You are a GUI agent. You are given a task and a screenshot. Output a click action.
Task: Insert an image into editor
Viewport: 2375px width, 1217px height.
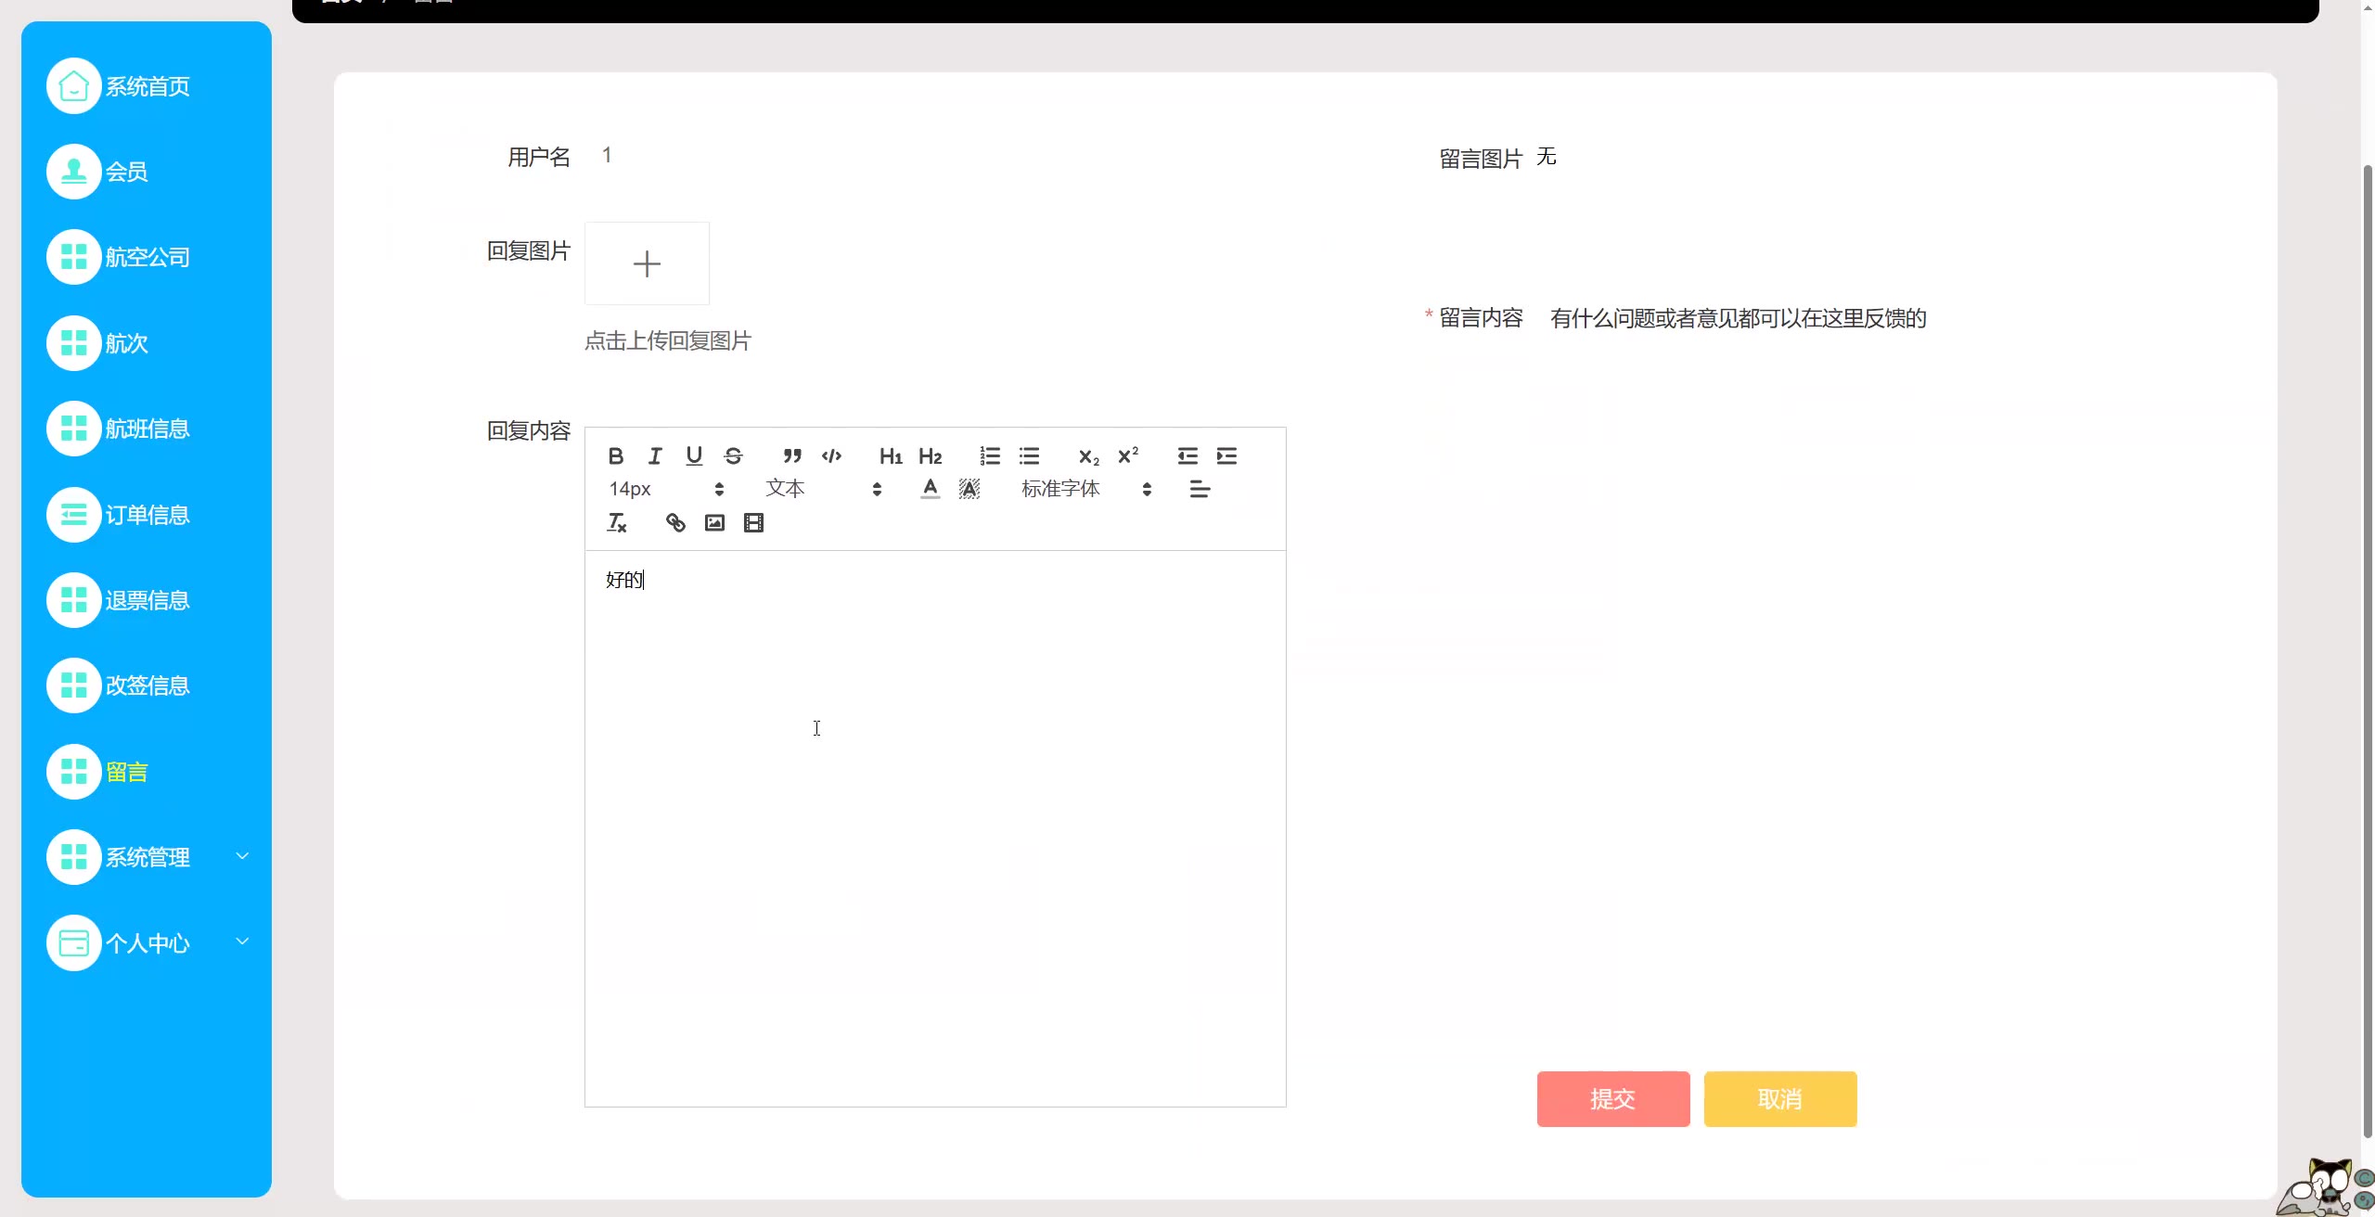tap(714, 523)
